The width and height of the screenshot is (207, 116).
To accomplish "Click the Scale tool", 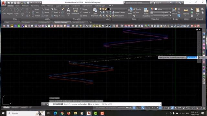I will click(x=45, y=16).
